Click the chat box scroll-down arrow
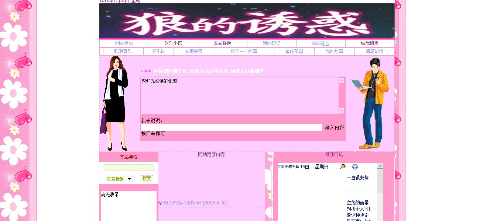 tap(342, 111)
